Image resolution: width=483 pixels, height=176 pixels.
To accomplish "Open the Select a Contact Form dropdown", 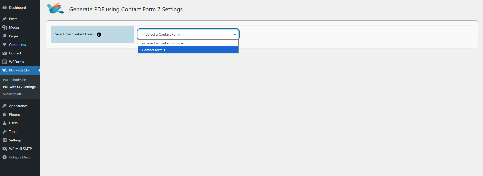I will pyautogui.click(x=188, y=34).
